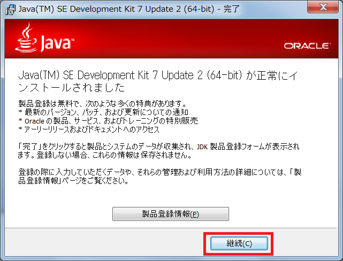Open the 製品登録情報(P) product registration info

pyautogui.click(x=171, y=214)
